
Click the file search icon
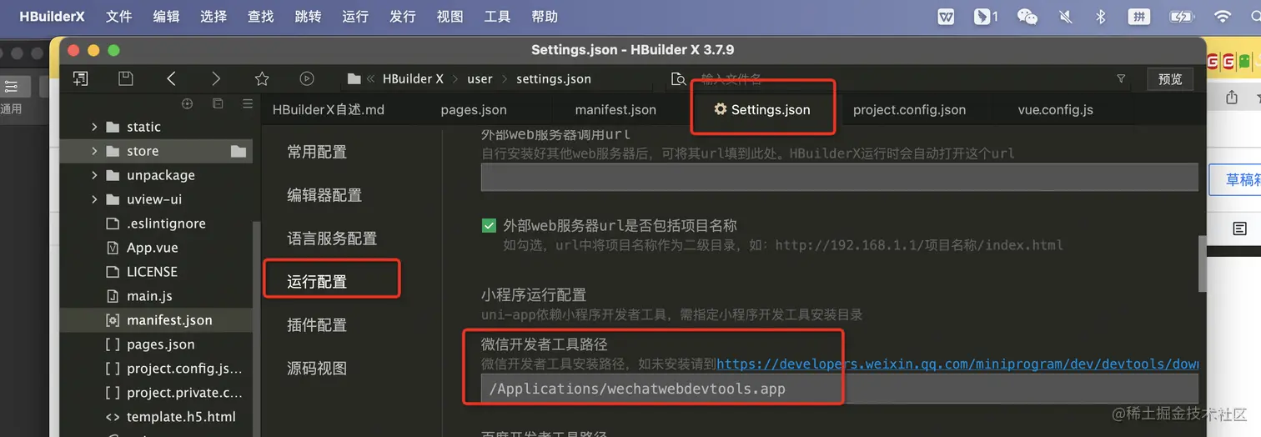pyautogui.click(x=678, y=79)
